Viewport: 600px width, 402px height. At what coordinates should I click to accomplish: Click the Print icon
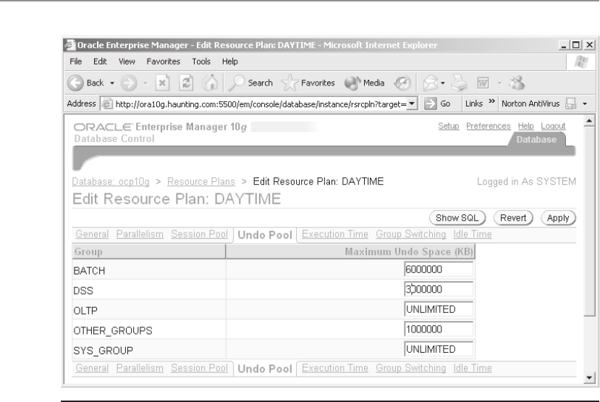(459, 83)
